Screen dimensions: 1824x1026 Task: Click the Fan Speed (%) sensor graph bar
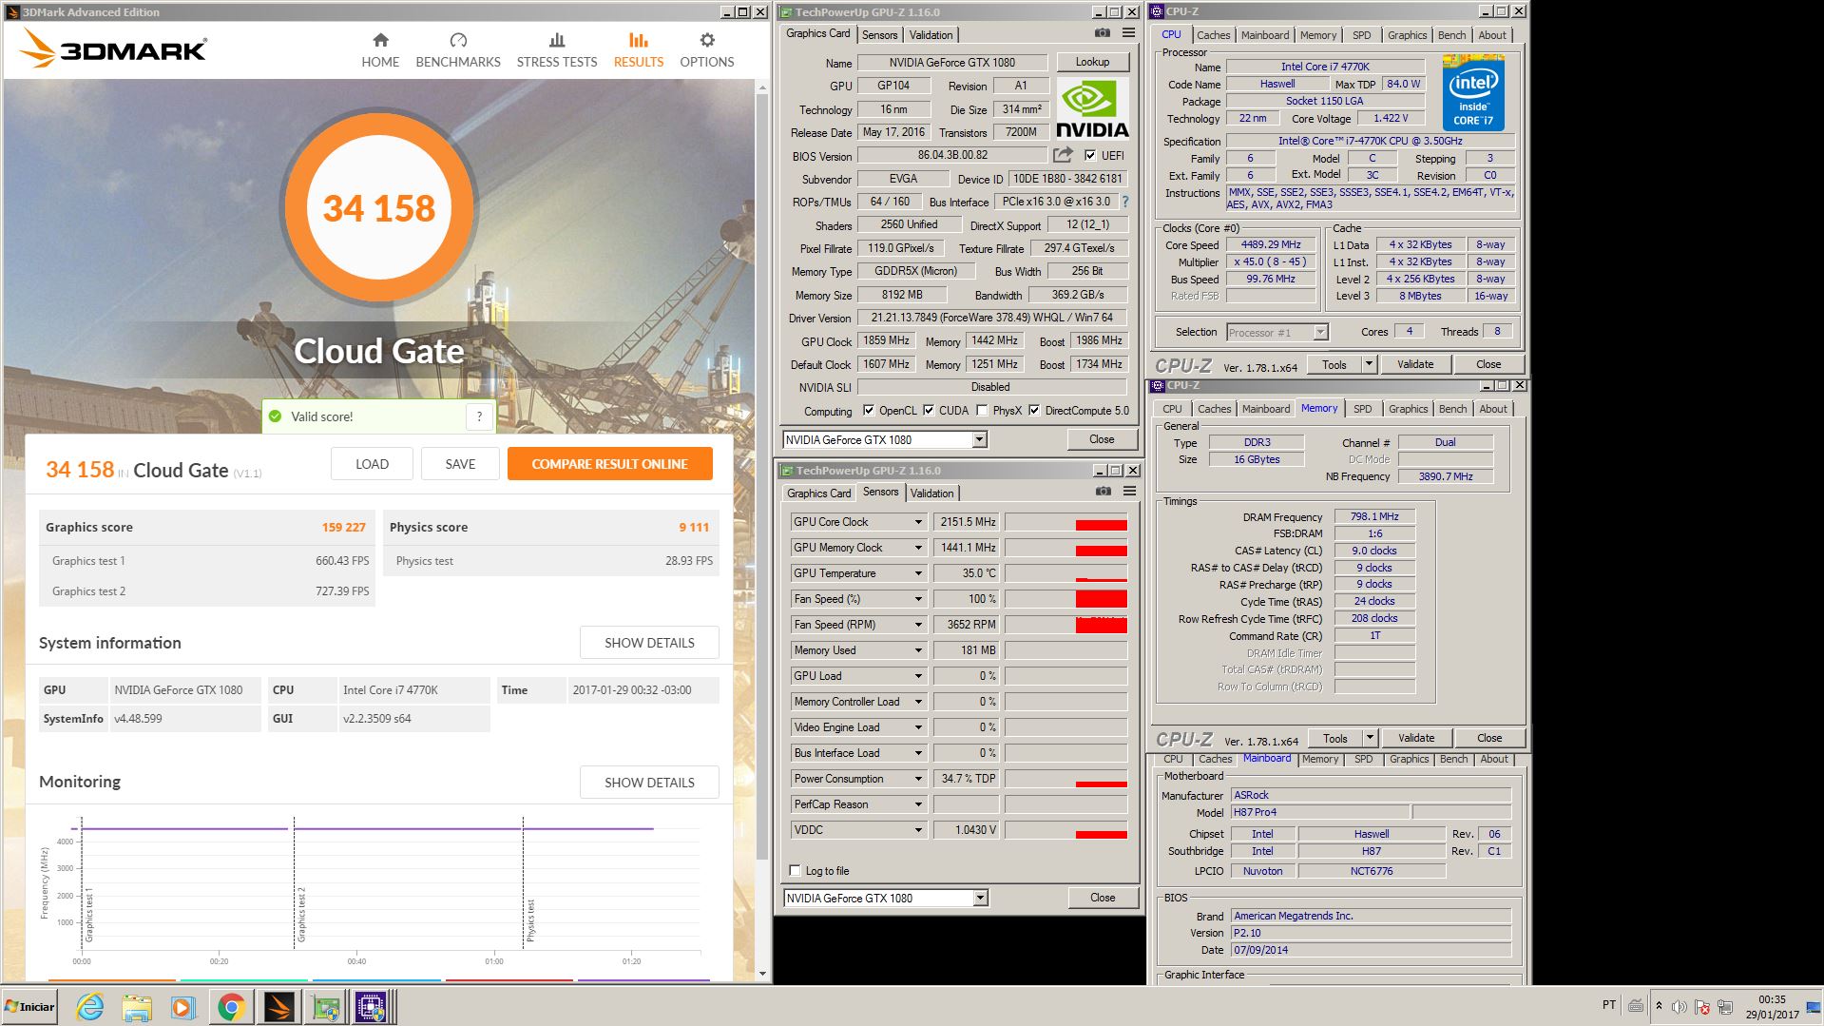coord(1066,599)
